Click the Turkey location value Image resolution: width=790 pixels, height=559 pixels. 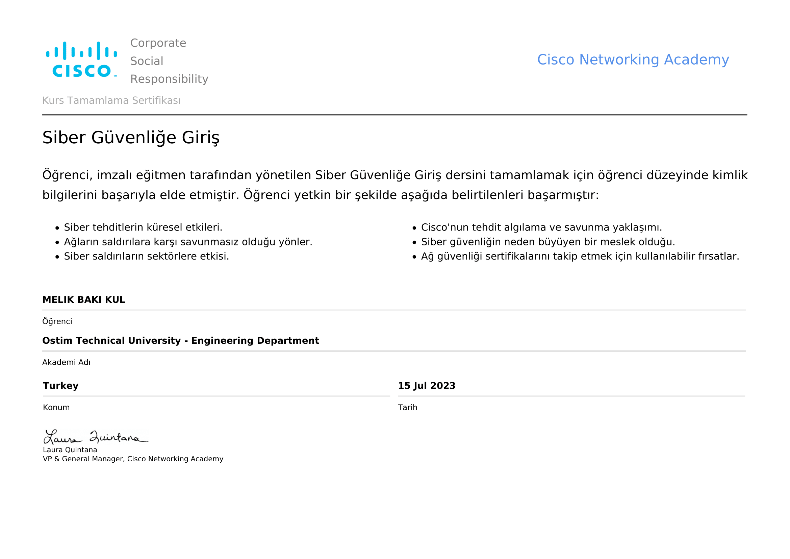[x=60, y=386]
